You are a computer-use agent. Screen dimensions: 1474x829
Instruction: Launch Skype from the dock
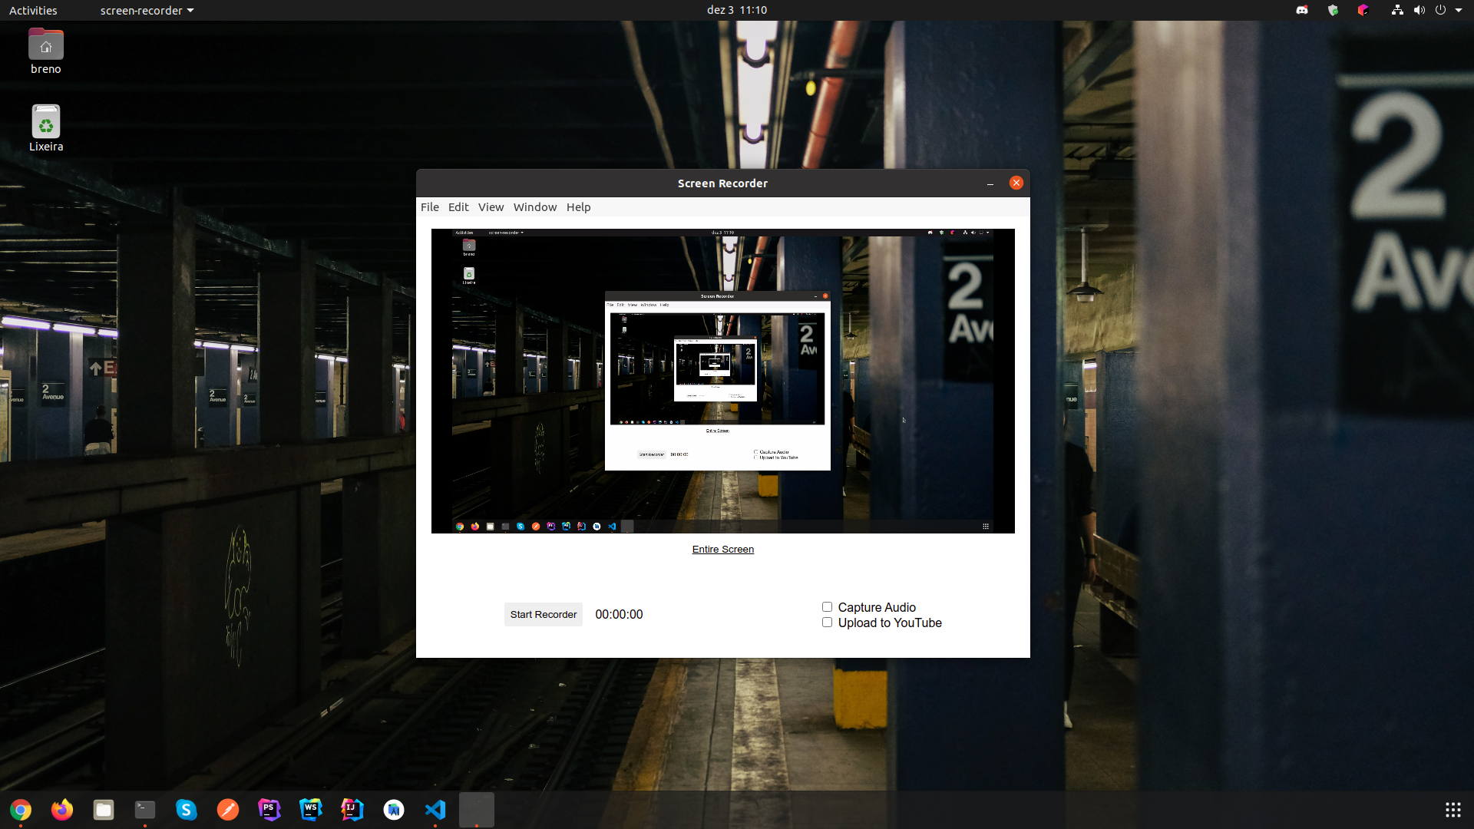tap(187, 810)
